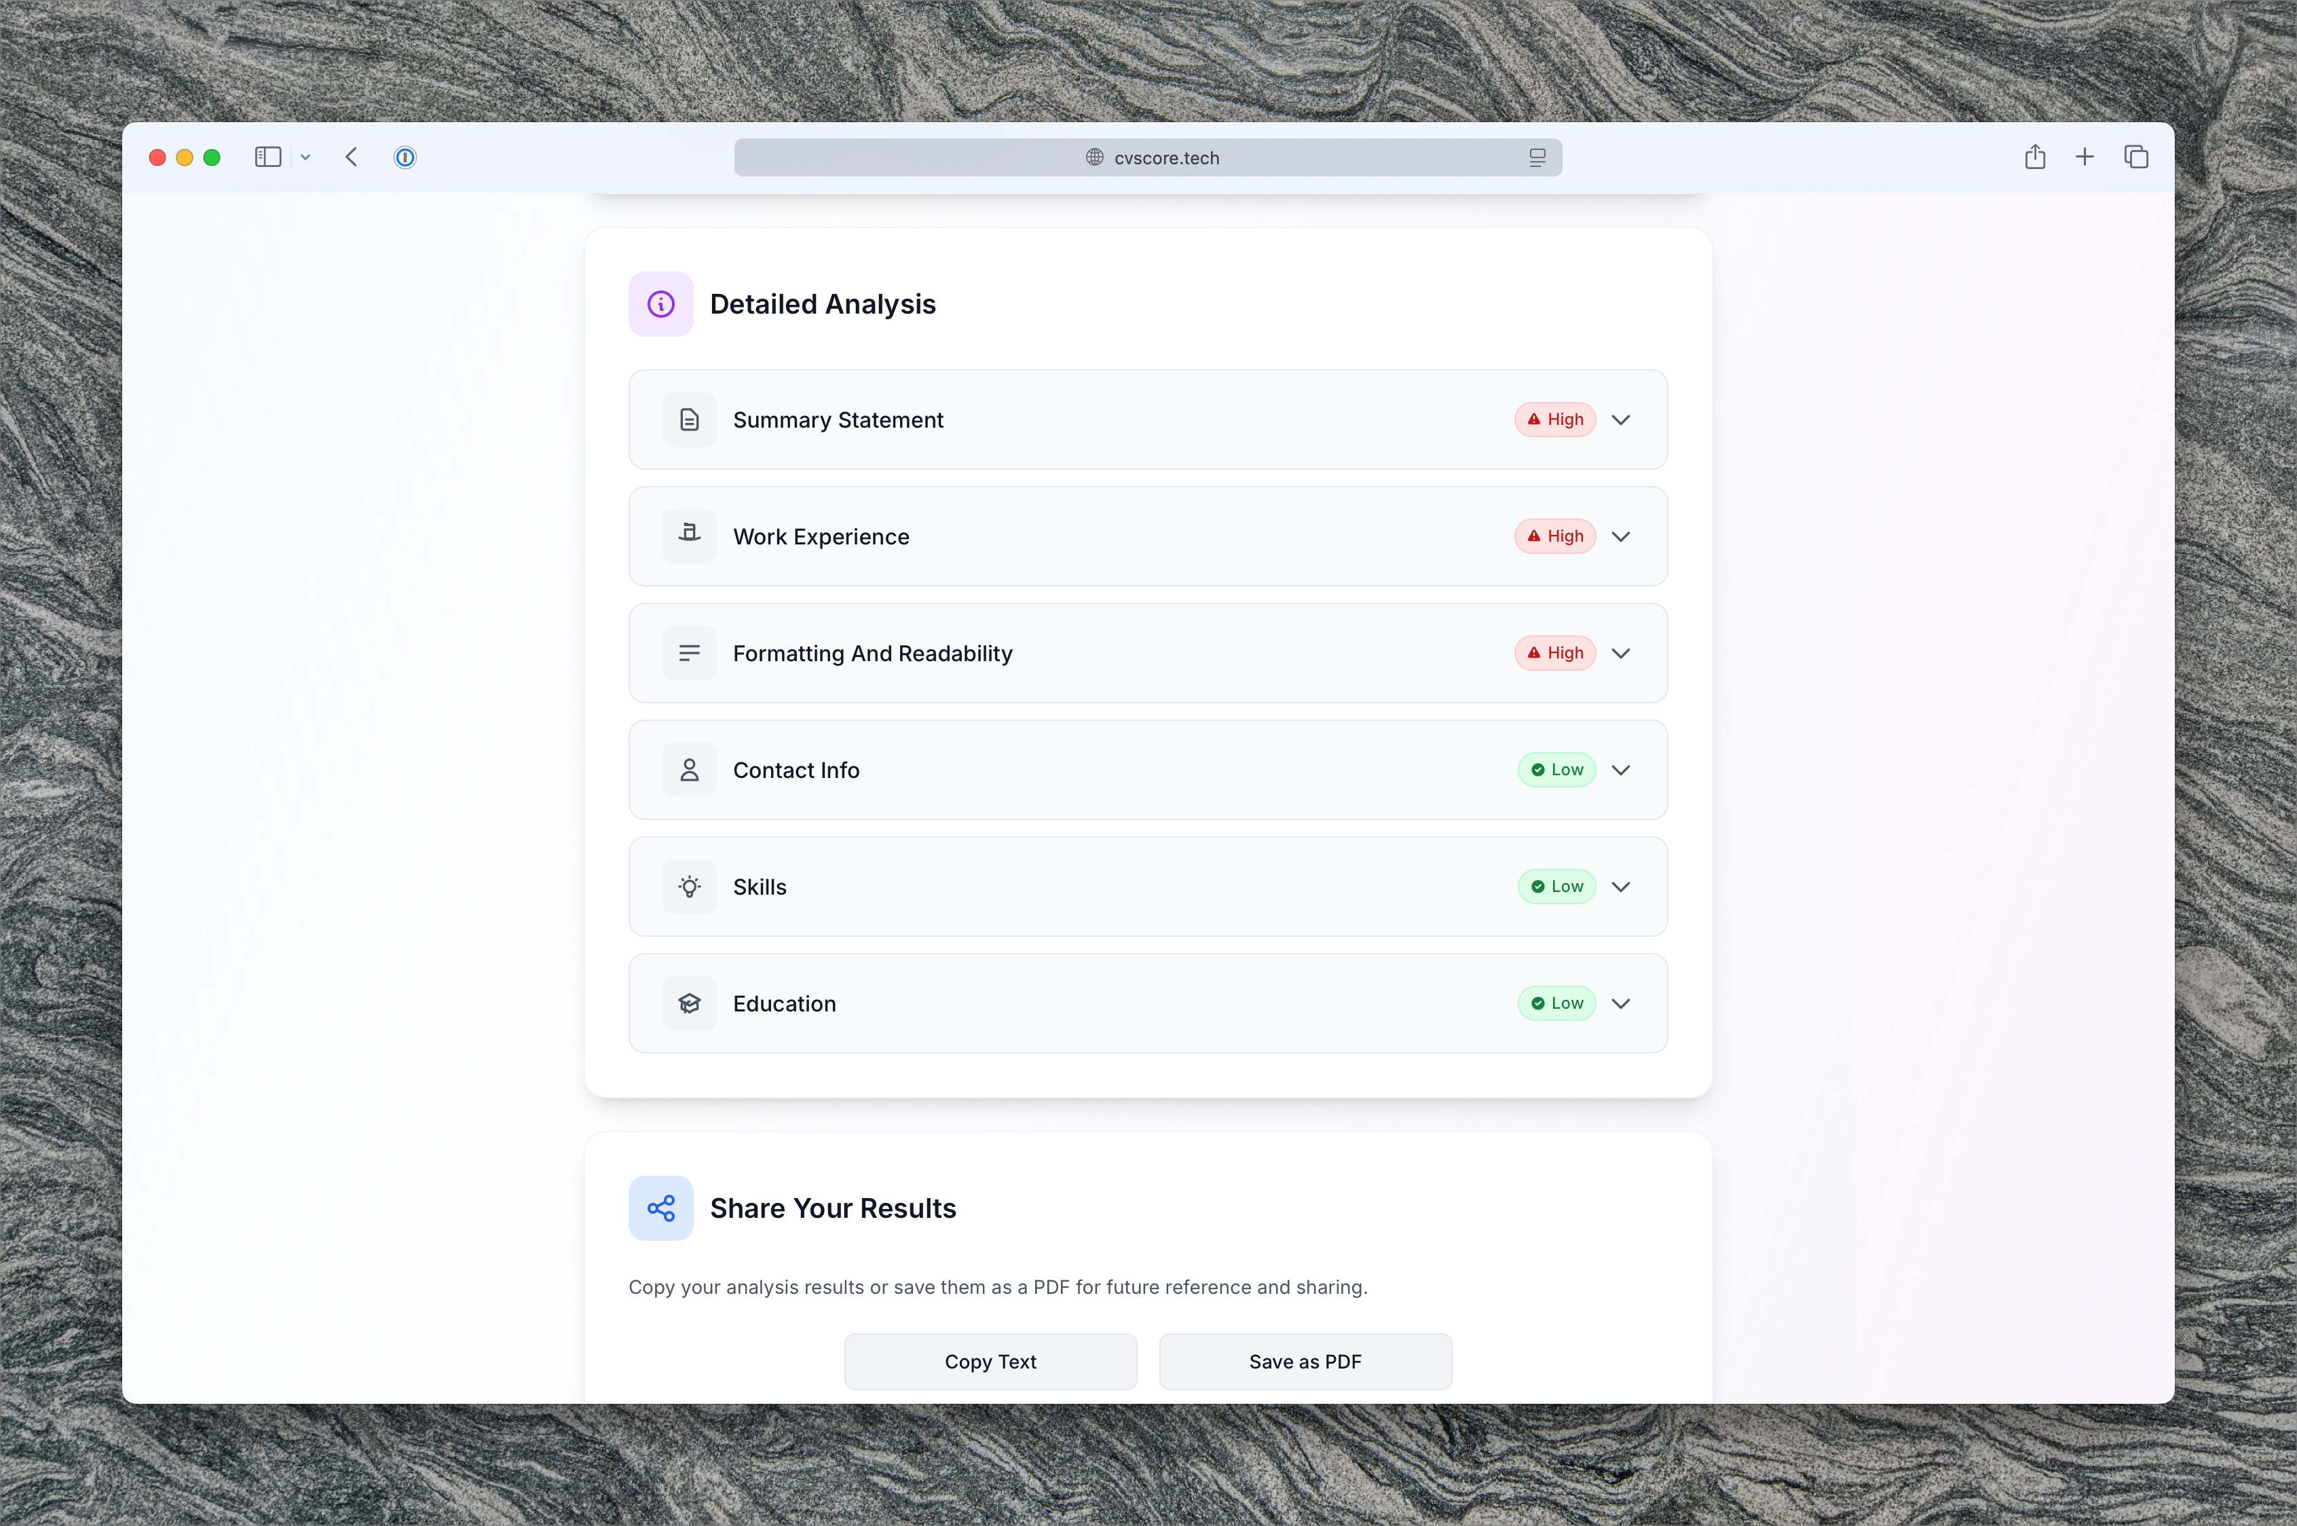Viewport: 2297px width, 1526px height.
Task: Click the Summary Statement document icon
Action: coord(689,420)
